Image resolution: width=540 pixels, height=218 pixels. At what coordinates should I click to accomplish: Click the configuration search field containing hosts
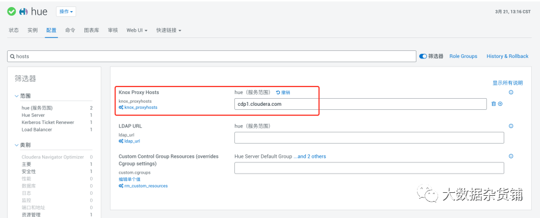coord(211,56)
